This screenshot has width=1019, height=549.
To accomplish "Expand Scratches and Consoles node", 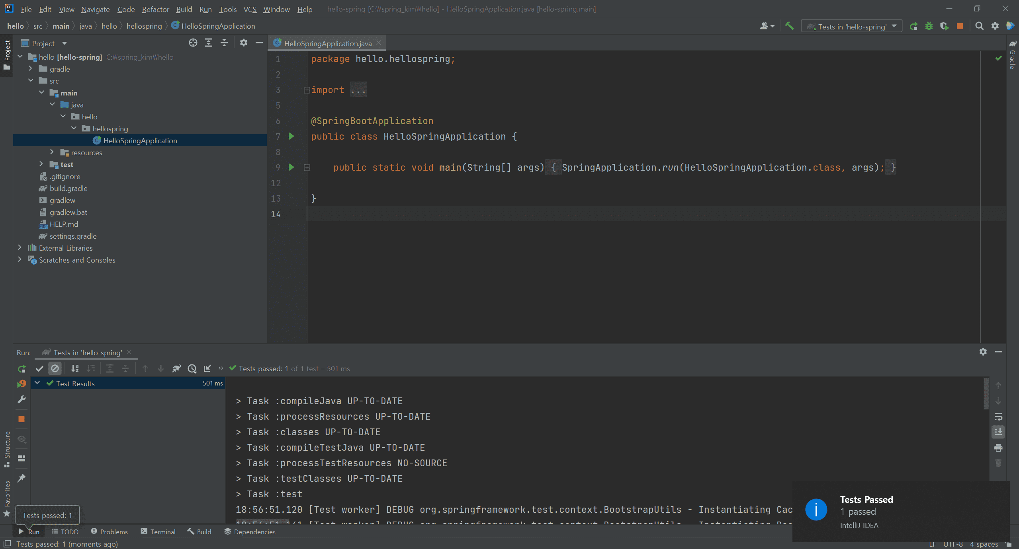I will point(20,260).
